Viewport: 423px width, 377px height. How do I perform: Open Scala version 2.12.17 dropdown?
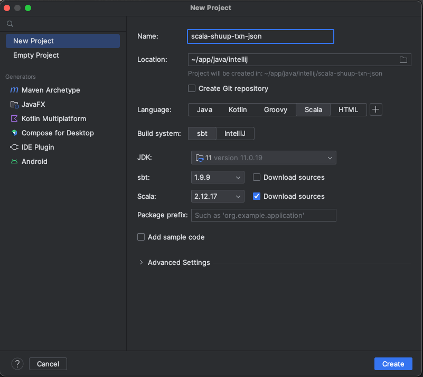click(x=218, y=196)
